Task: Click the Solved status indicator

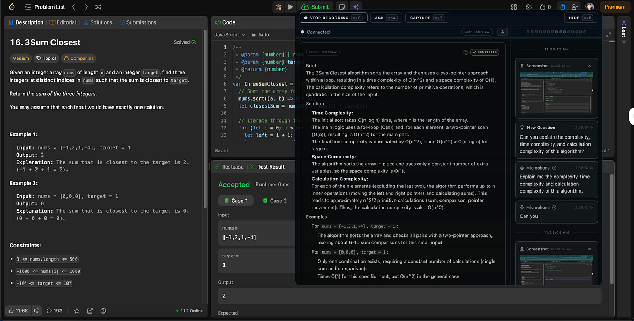Action: [x=185, y=42]
